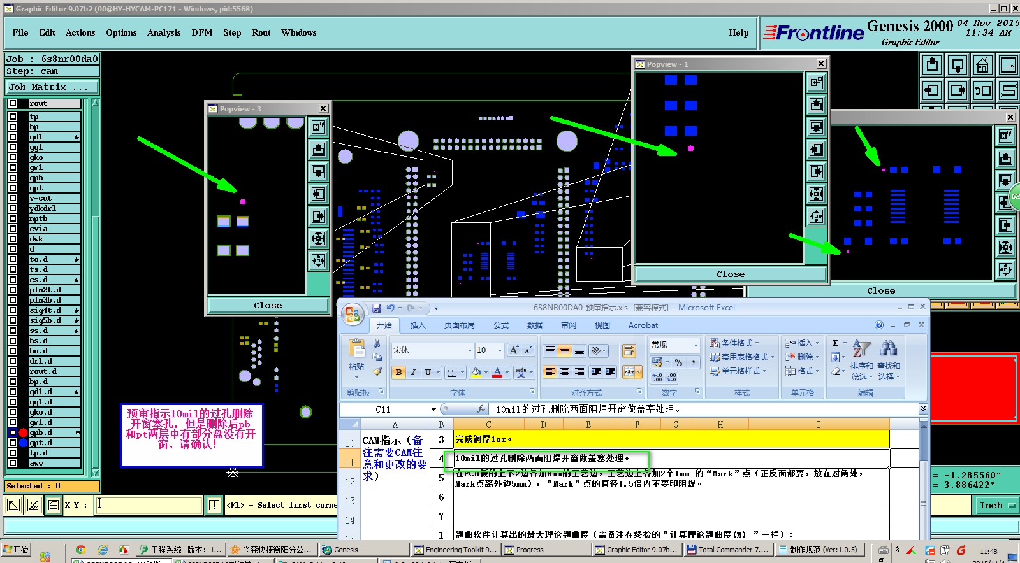Toggle Bold formatting in Excel

coord(398,373)
